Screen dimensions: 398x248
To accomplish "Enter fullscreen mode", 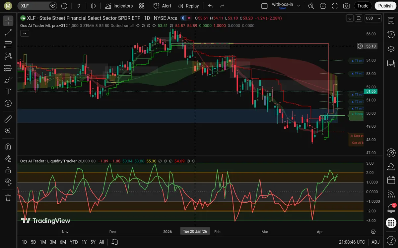I will tap(335, 6).
